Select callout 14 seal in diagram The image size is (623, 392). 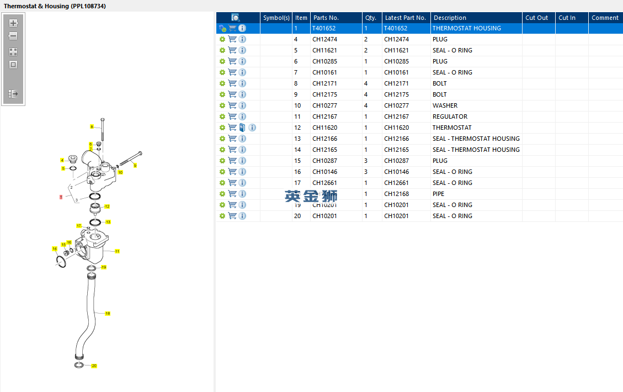(x=55, y=249)
